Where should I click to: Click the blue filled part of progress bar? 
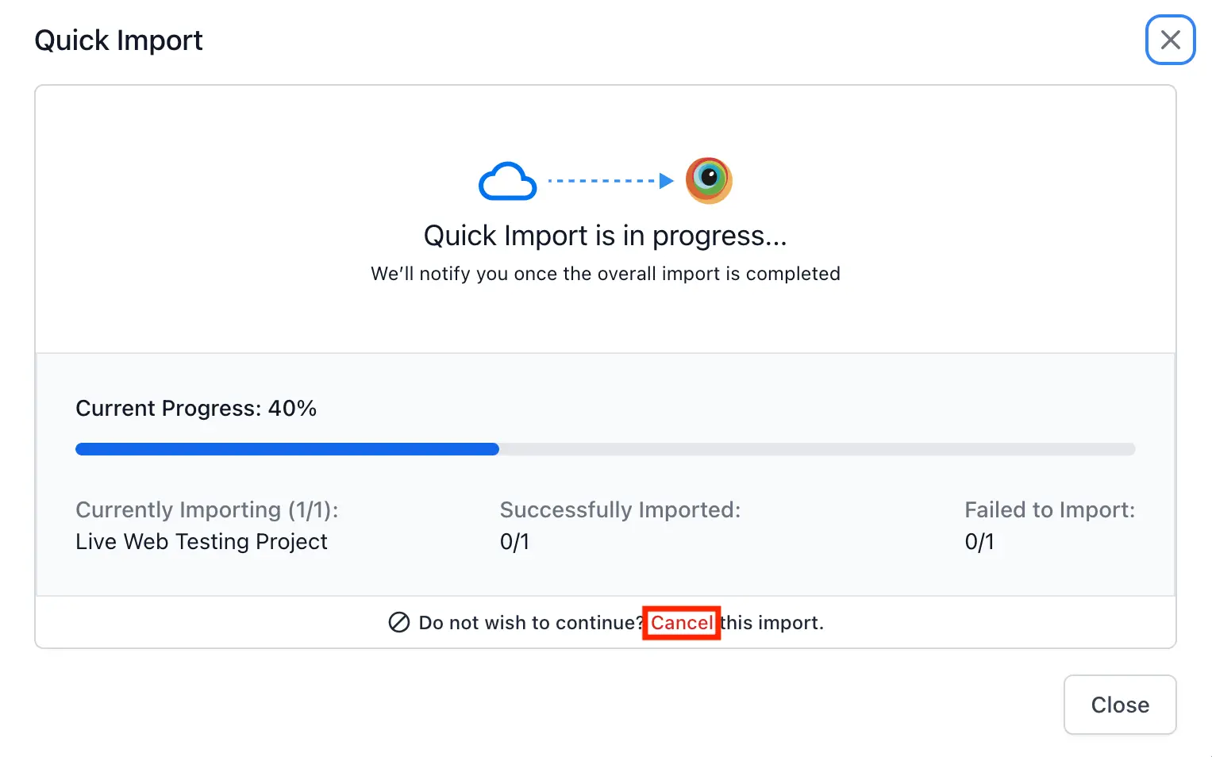tap(287, 449)
